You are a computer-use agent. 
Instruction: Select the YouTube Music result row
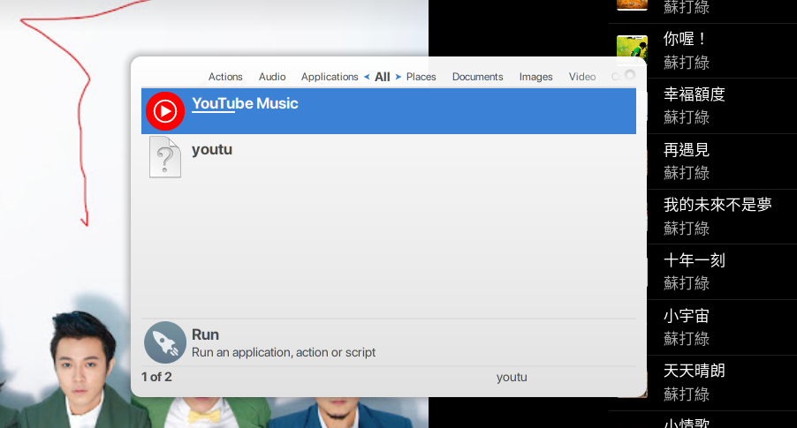coord(388,111)
